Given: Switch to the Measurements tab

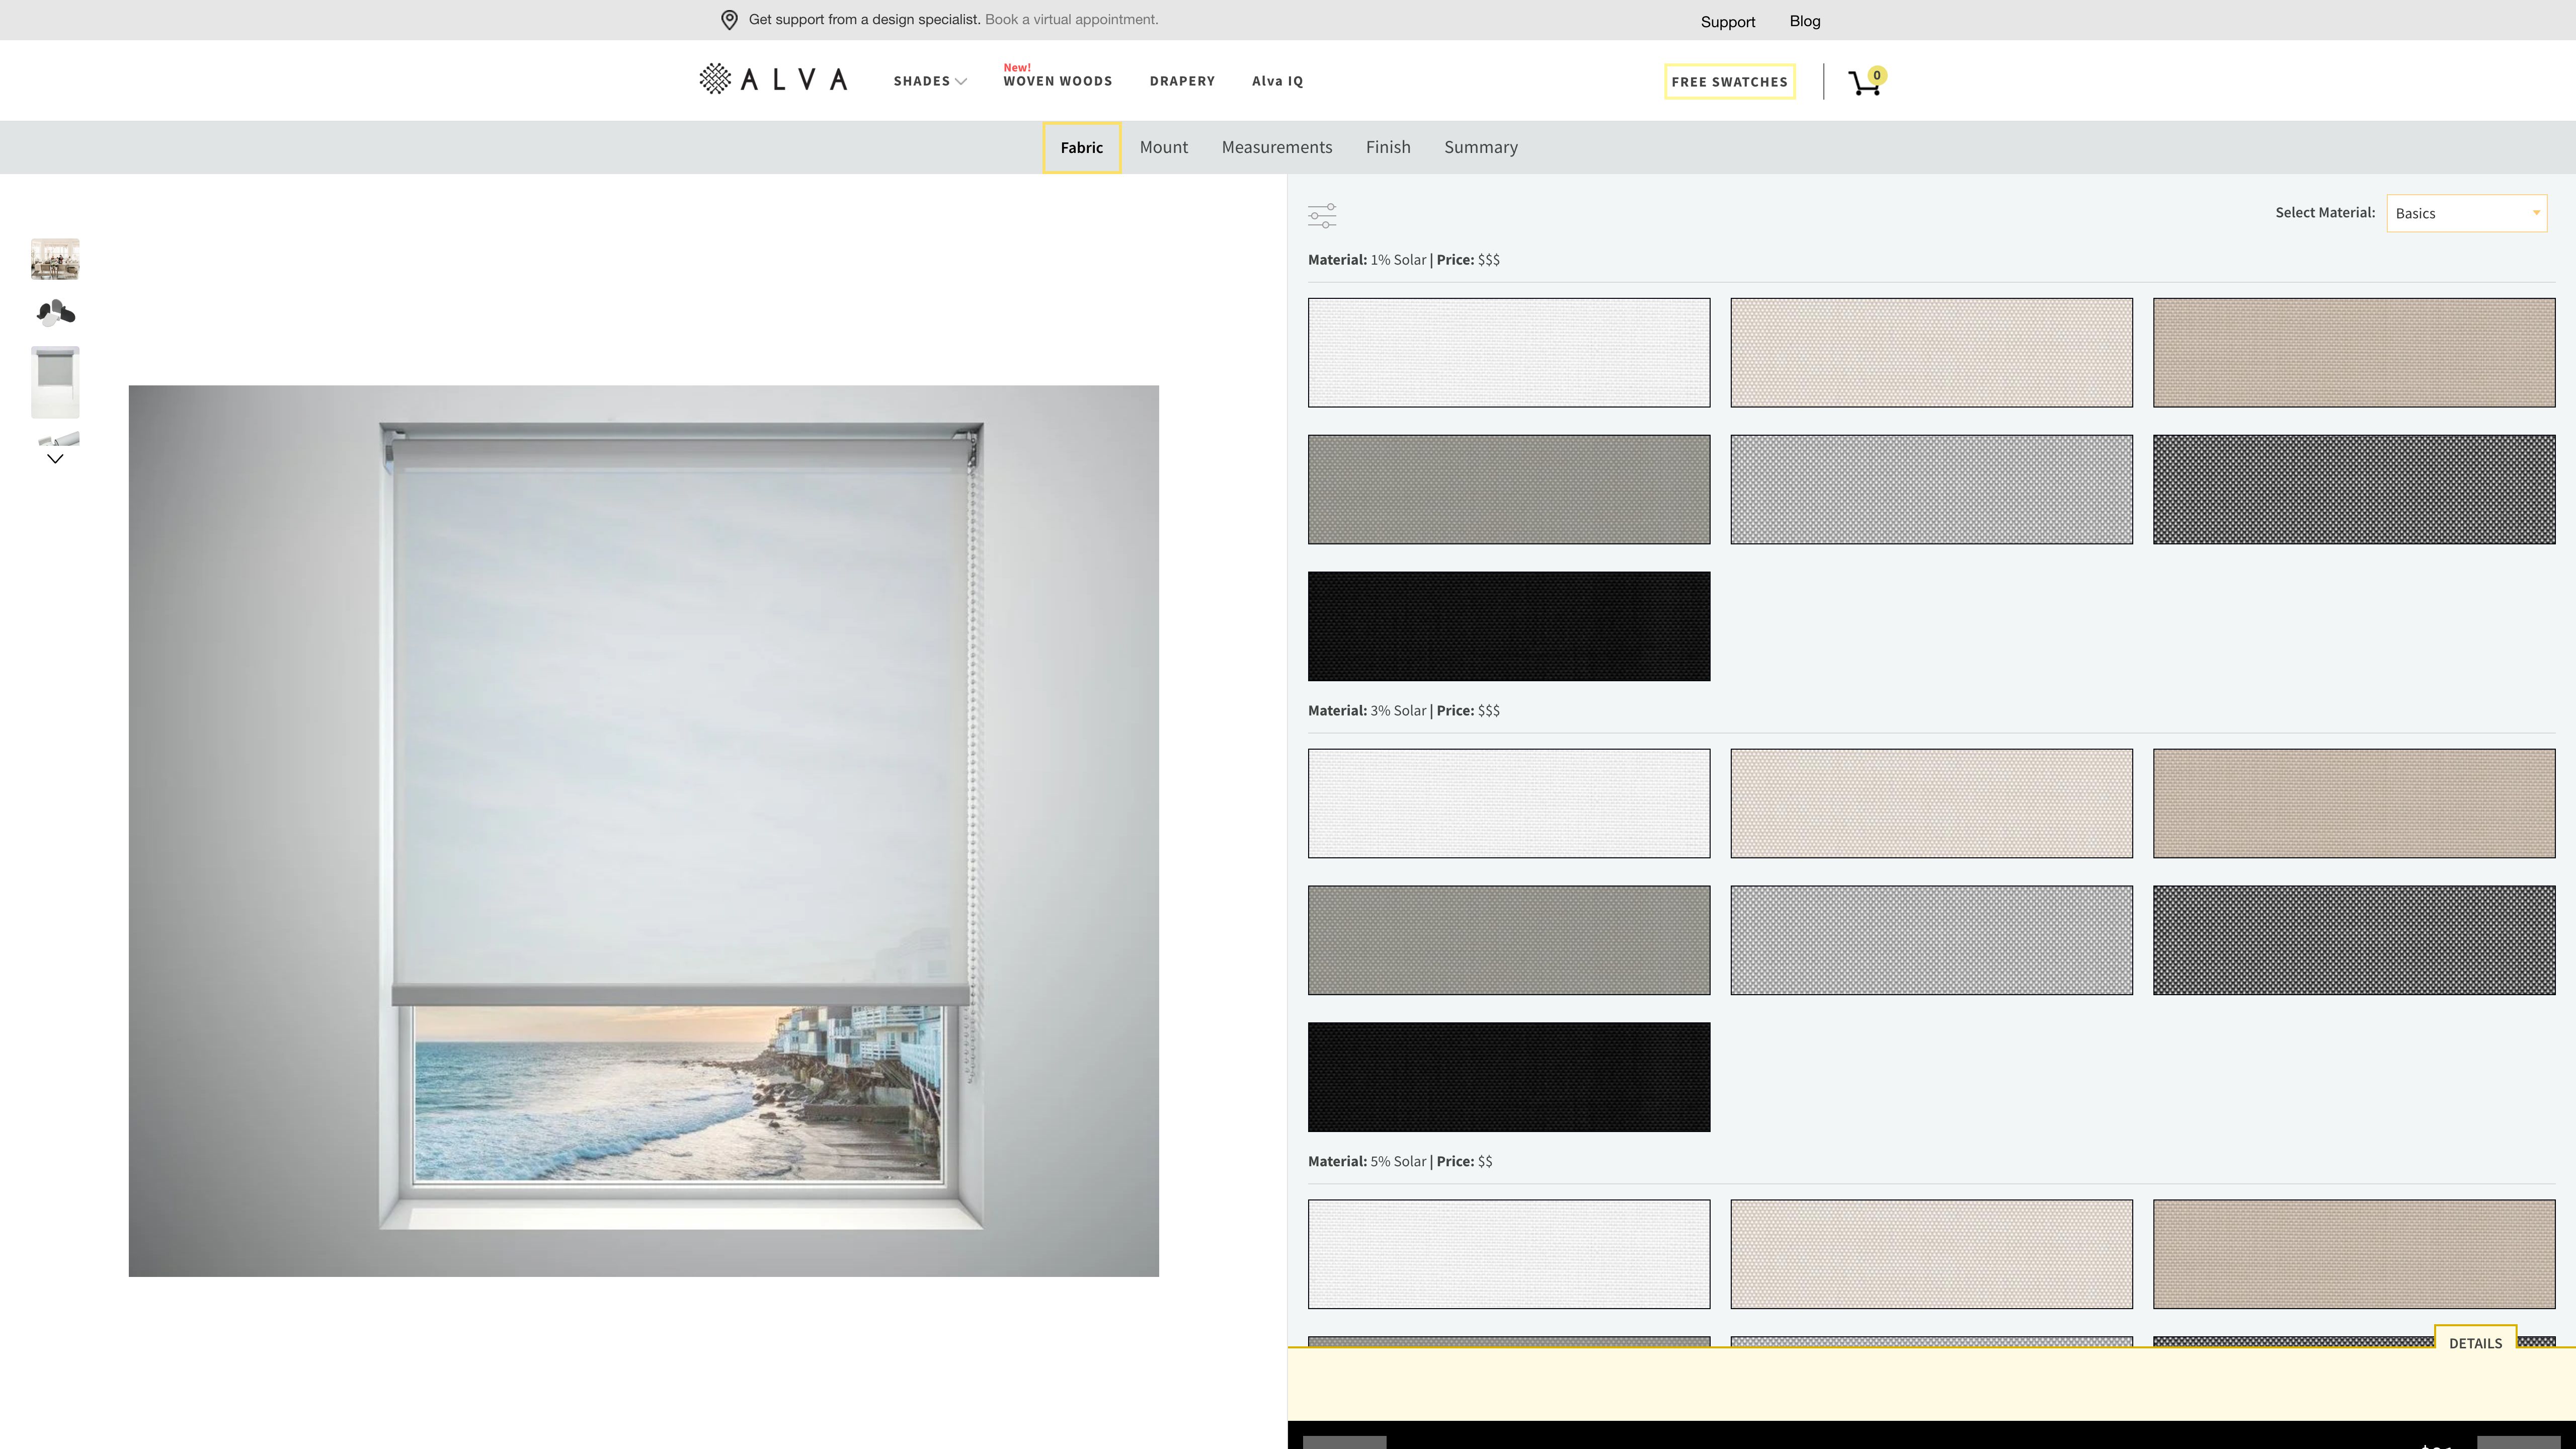Looking at the screenshot, I should point(1276,147).
